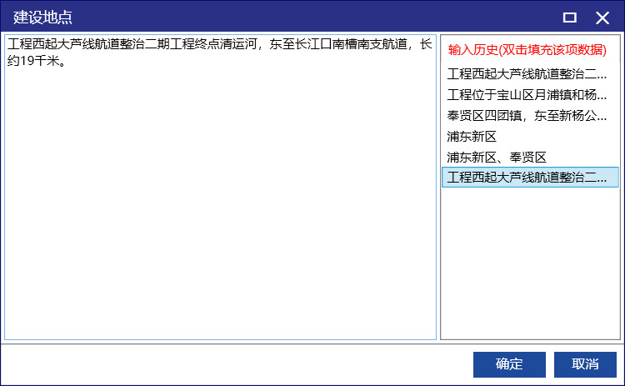The width and height of the screenshot is (625, 386).
Task: Click the 建设地点 title text
Action: 42,18
